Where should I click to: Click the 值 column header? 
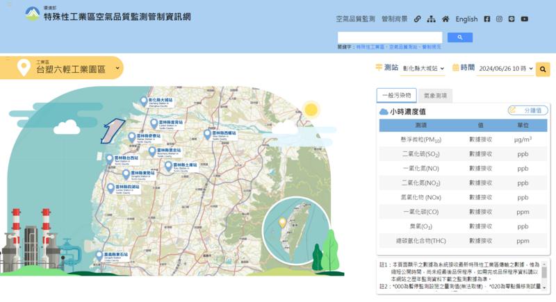tap(480, 126)
